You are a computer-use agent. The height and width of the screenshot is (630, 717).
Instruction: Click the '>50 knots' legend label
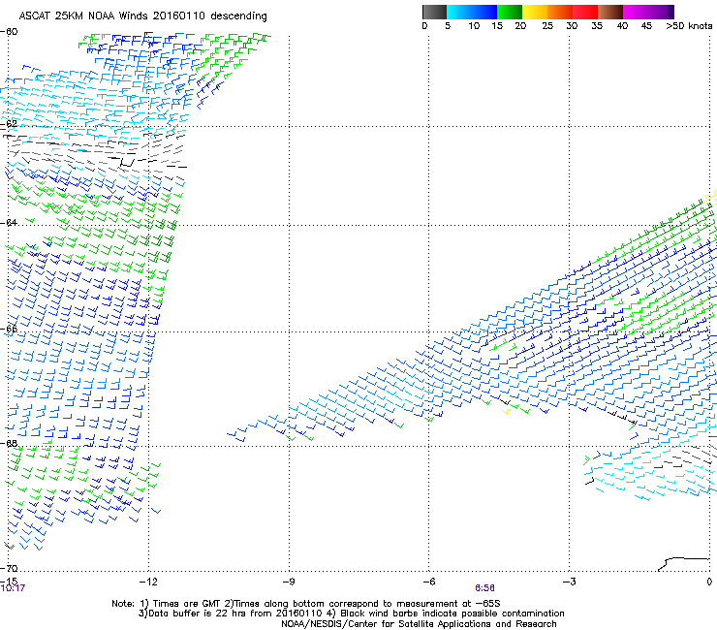tap(689, 26)
